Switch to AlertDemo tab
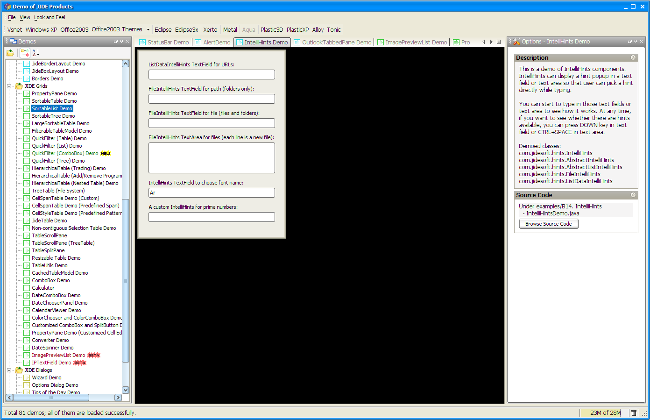650x420 pixels. (212, 42)
